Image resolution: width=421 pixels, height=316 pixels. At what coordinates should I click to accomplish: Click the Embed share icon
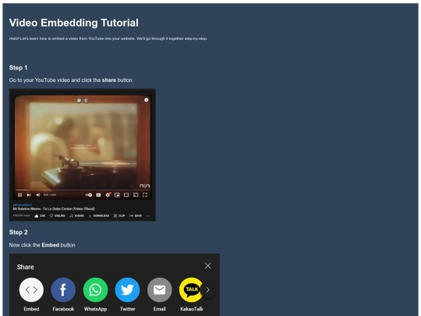click(31, 289)
